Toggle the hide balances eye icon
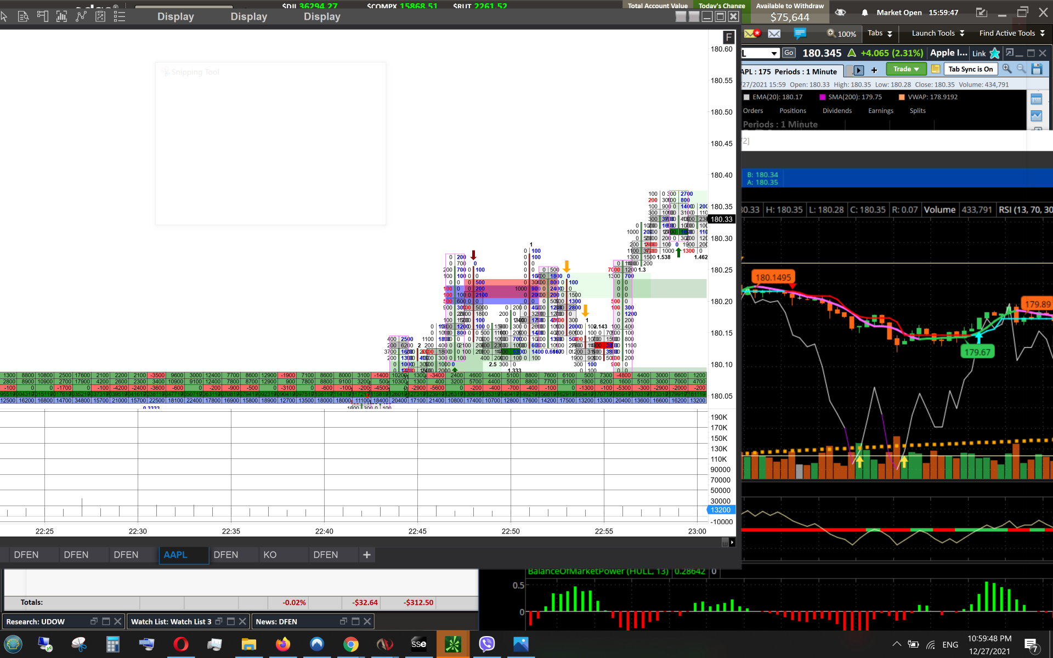This screenshot has width=1053, height=658. click(840, 12)
